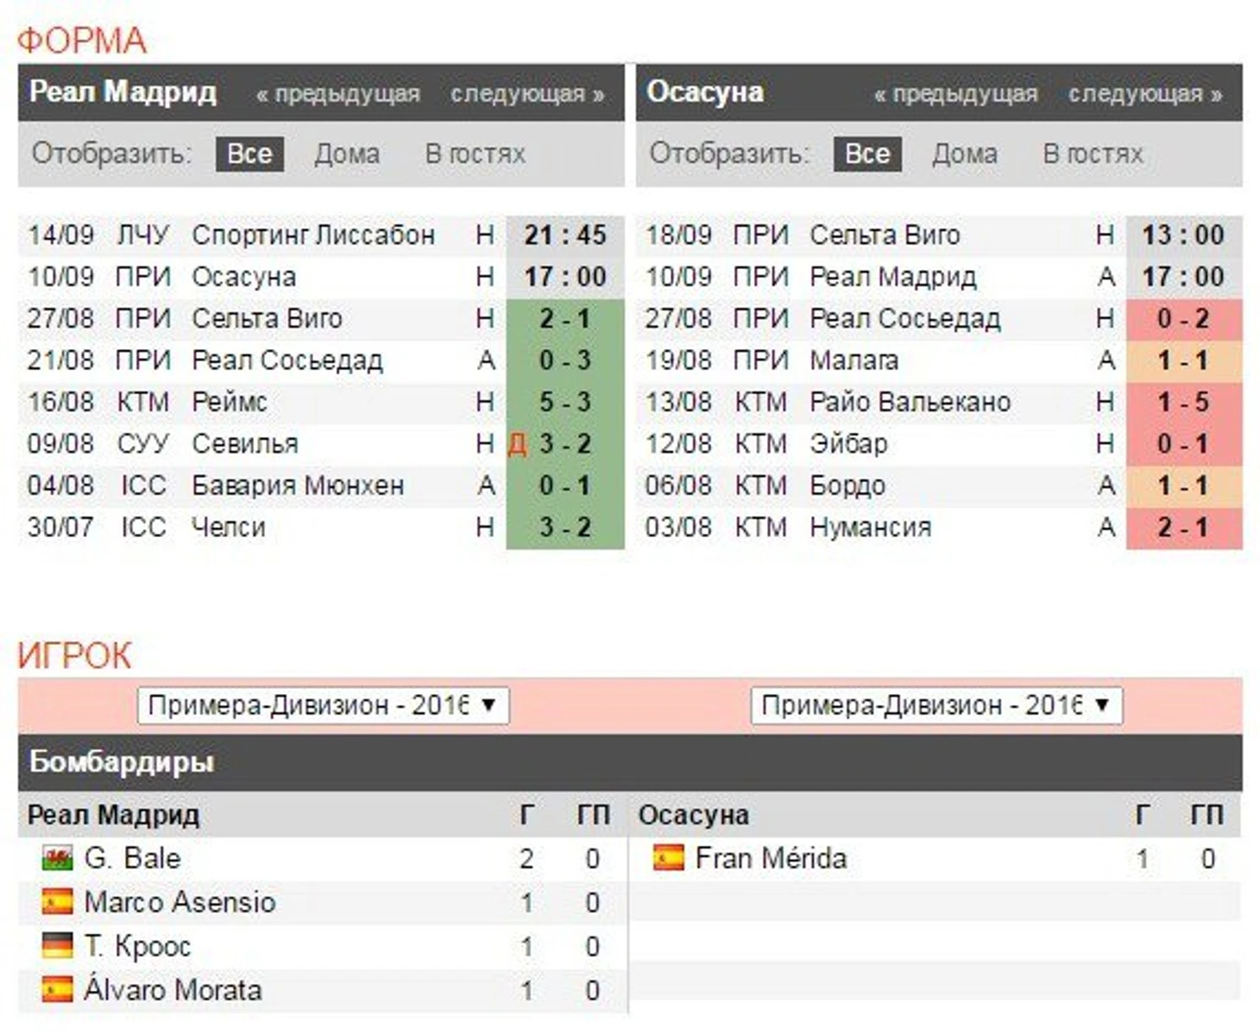Select Дома filter for Осасуна
Viewport: 1260px width, 1033px height.
[965, 153]
